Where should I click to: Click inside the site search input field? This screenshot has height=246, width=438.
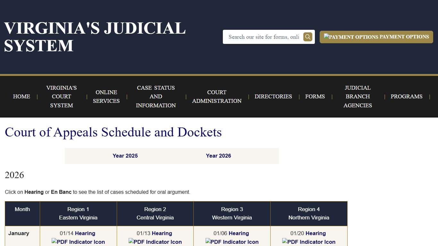(x=263, y=37)
